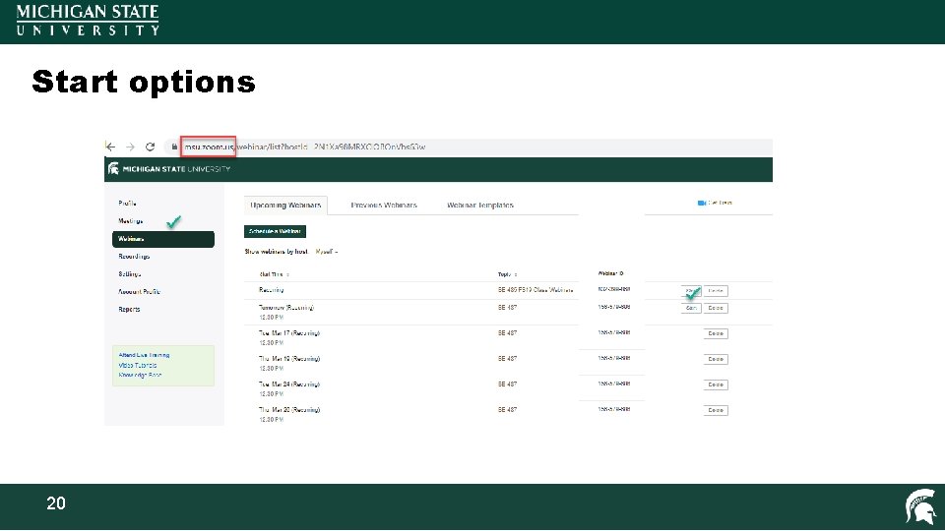Delete the Tue, Mar 17 webinar
The image size is (945, 531).
point(716,333)
